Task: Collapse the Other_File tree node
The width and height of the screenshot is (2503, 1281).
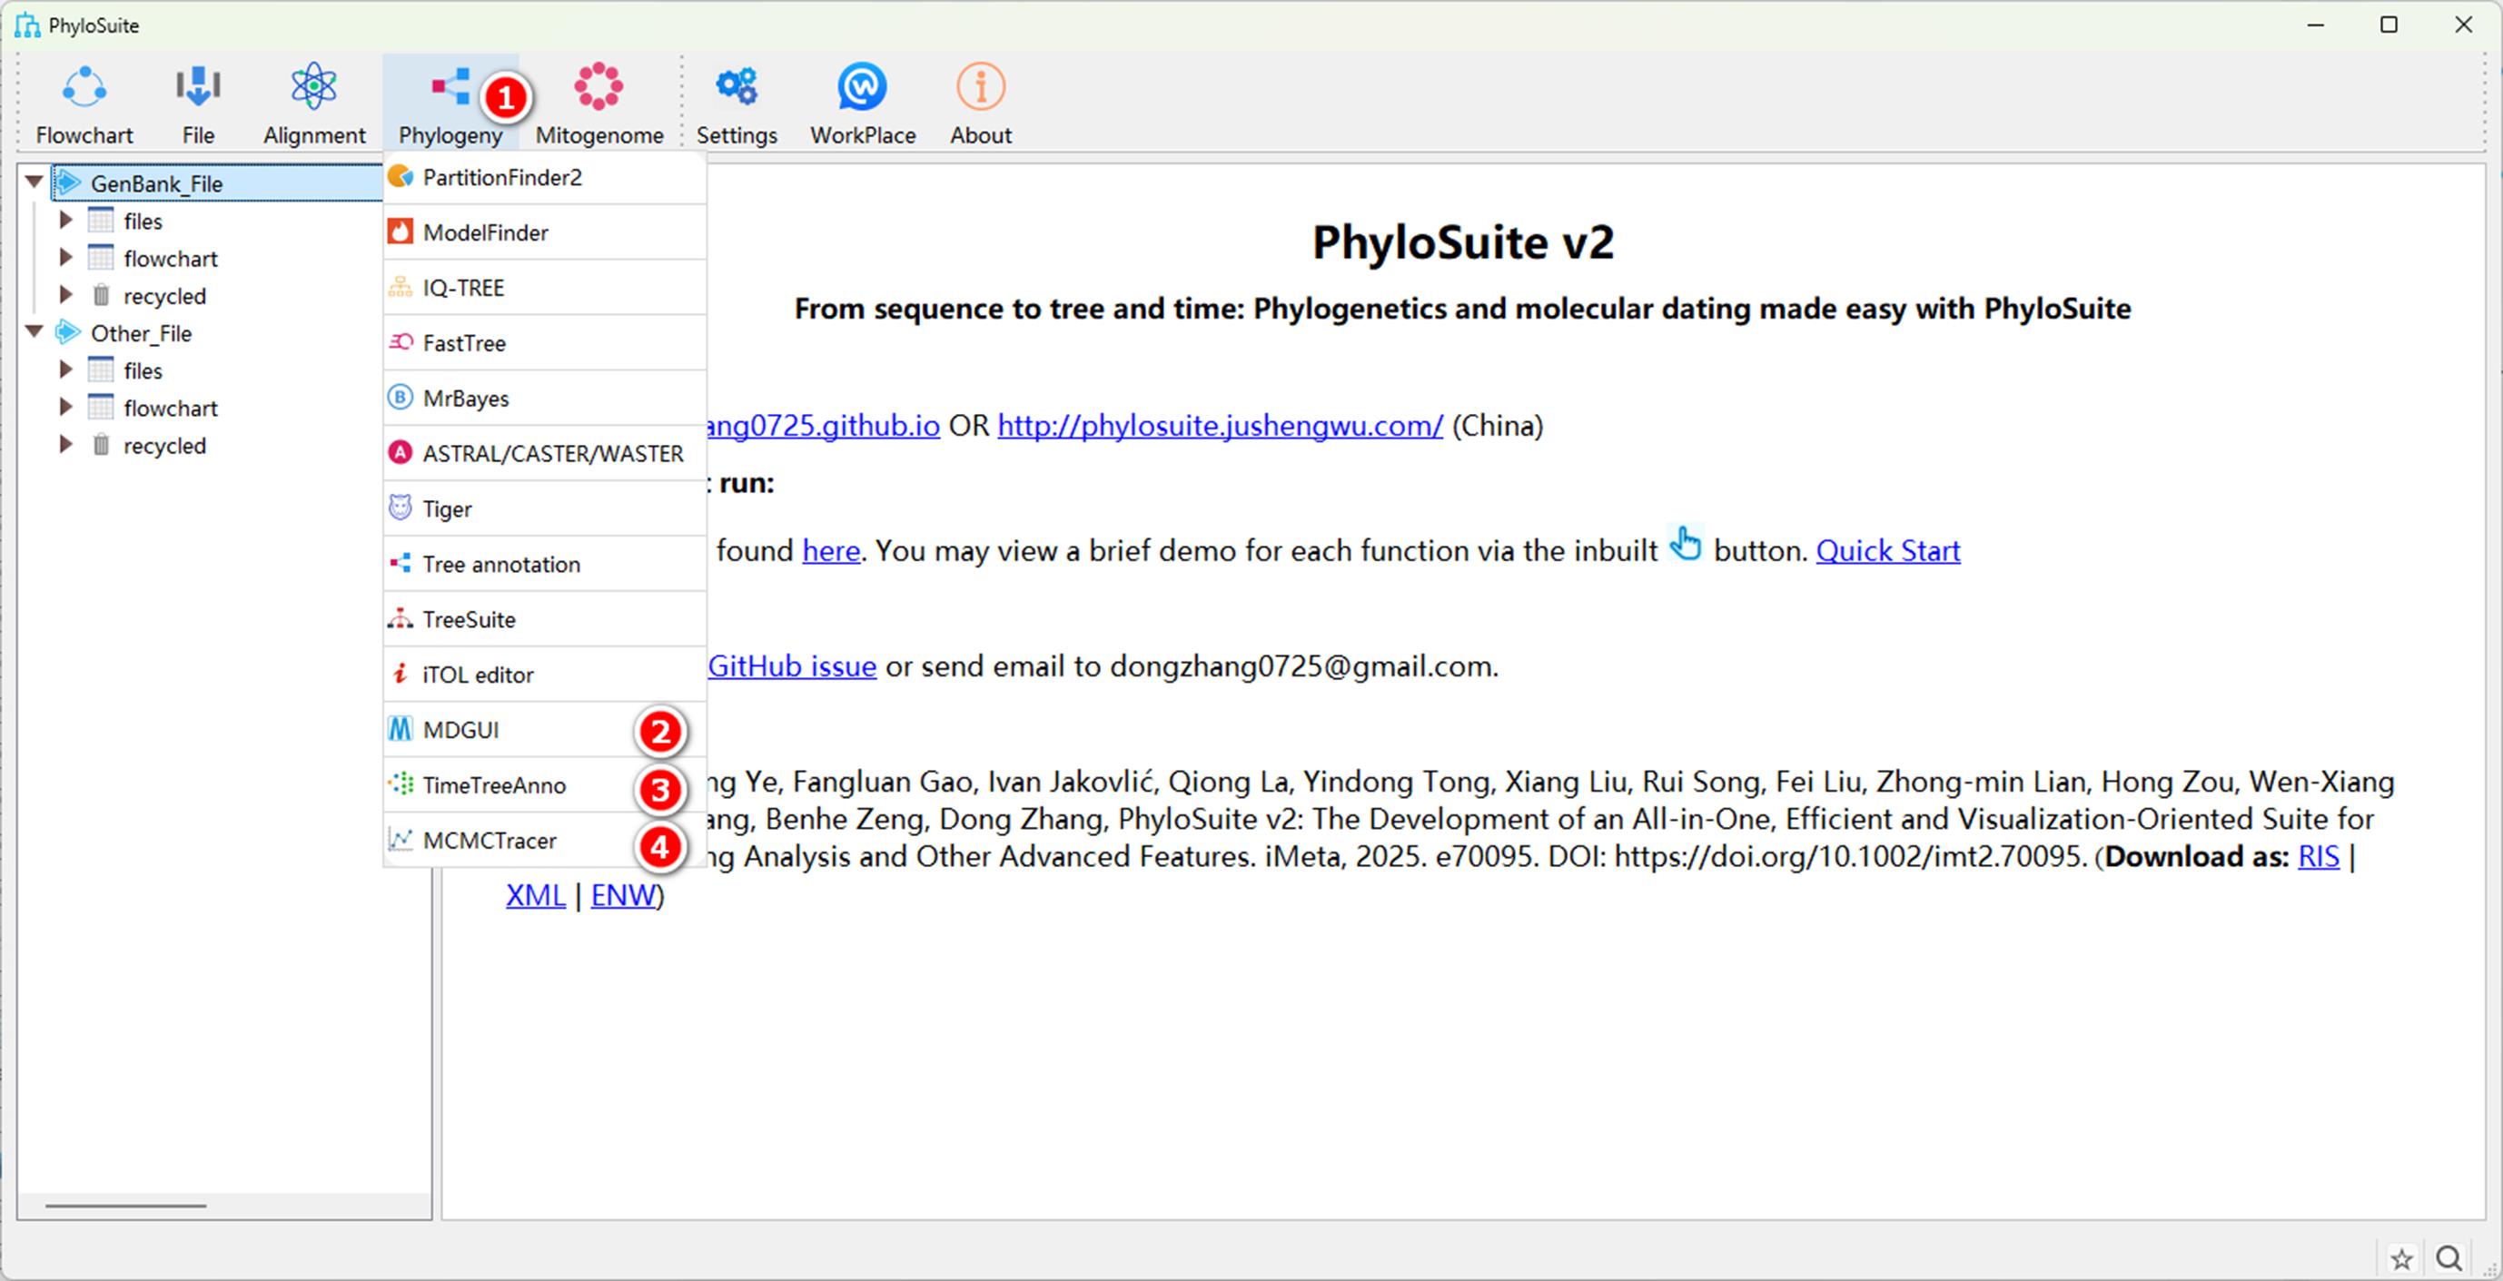Action: pyautogui.click(x=34, y=332)
